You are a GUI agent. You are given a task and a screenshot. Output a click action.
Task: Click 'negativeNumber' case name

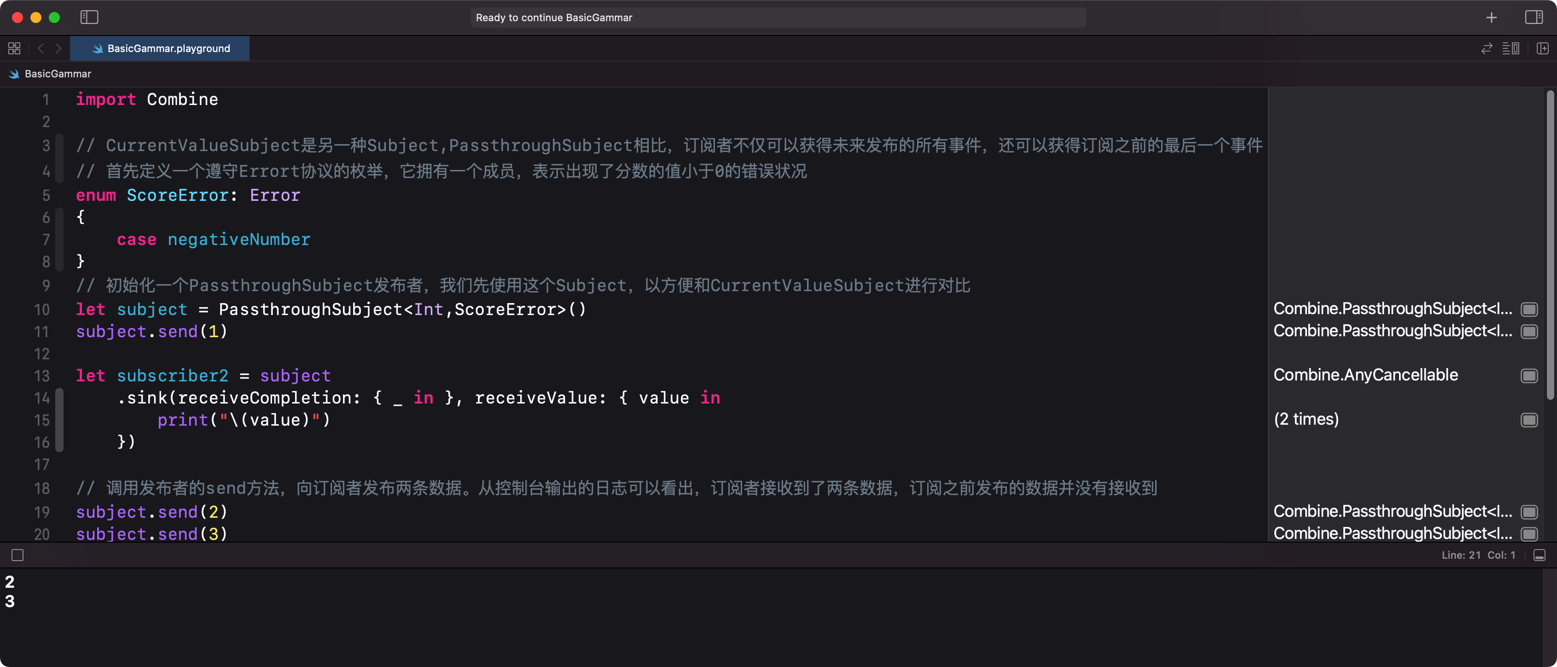tap(239, 240)
